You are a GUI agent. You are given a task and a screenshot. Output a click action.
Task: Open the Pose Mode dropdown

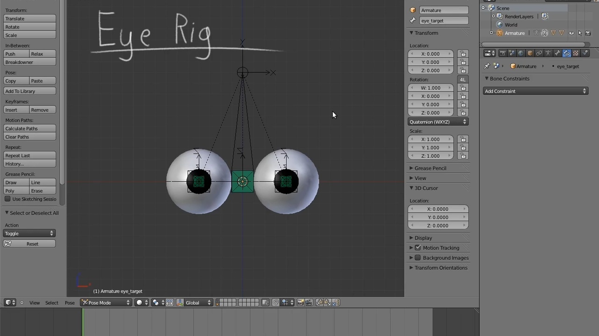click(x=105, y=302)
